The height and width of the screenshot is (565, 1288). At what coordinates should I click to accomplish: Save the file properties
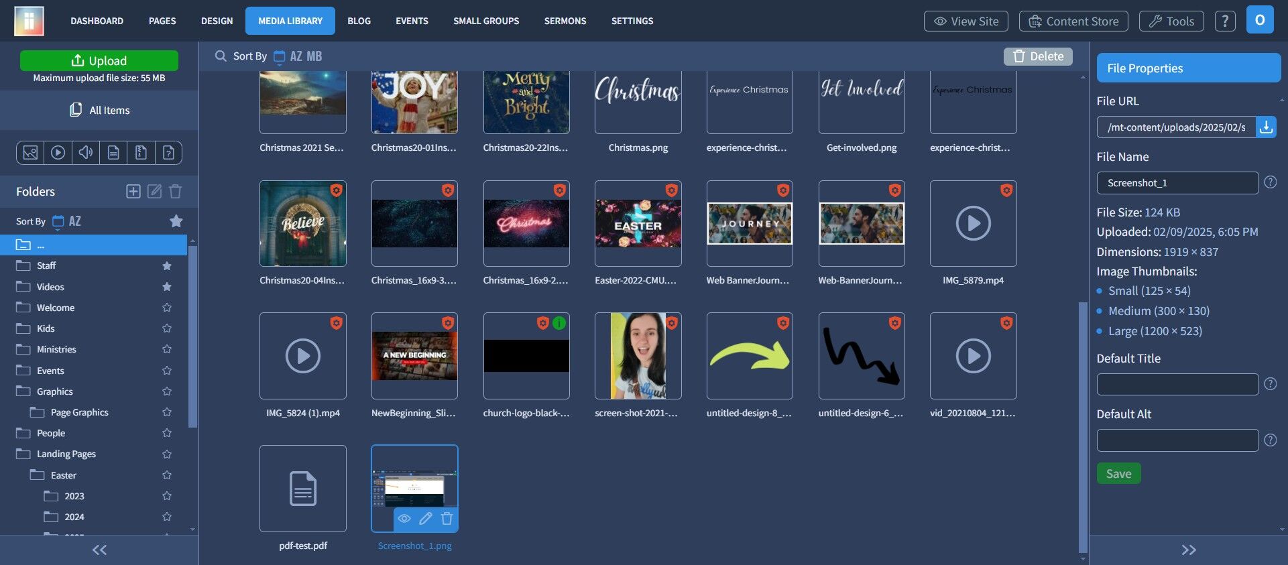(1118, 473)
